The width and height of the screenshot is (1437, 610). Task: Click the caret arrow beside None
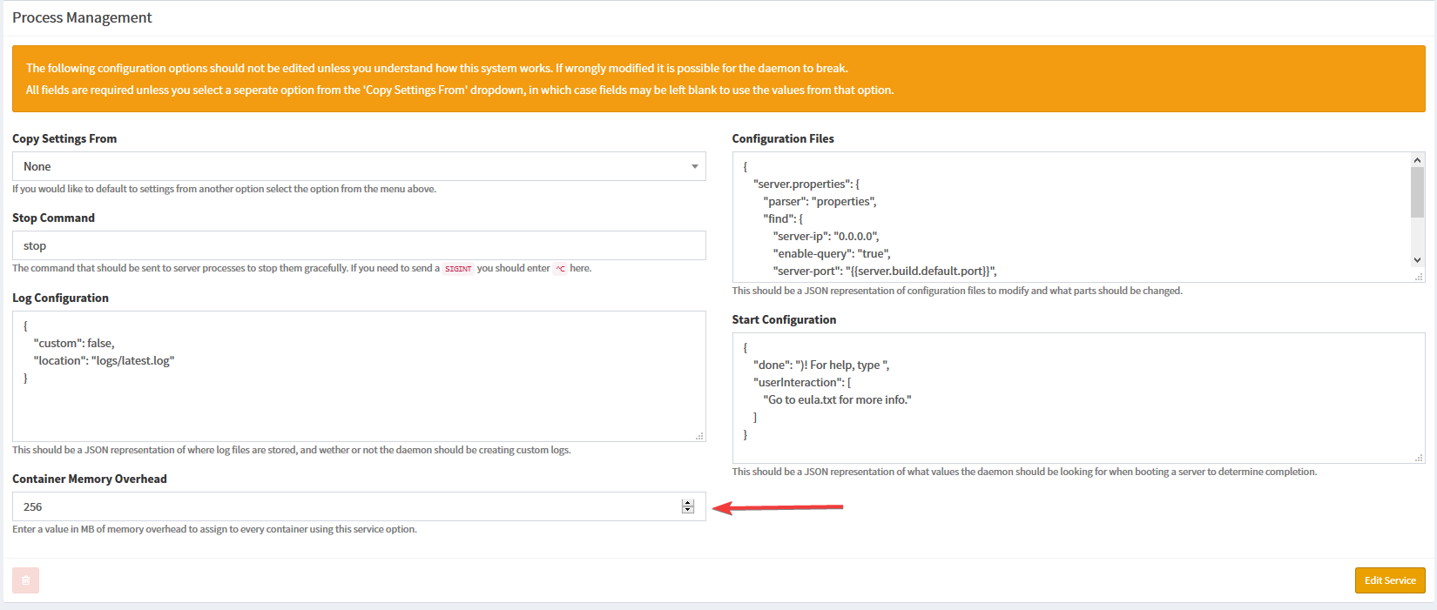coord(694,166)
